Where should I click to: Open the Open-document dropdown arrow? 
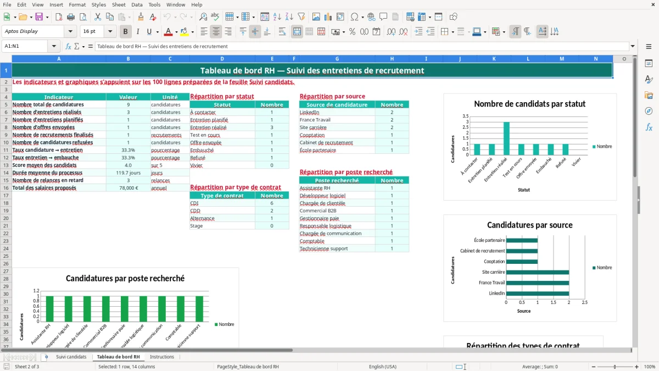(x=30, y=18)
